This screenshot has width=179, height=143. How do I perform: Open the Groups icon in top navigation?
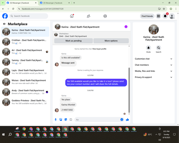[105, 16]
